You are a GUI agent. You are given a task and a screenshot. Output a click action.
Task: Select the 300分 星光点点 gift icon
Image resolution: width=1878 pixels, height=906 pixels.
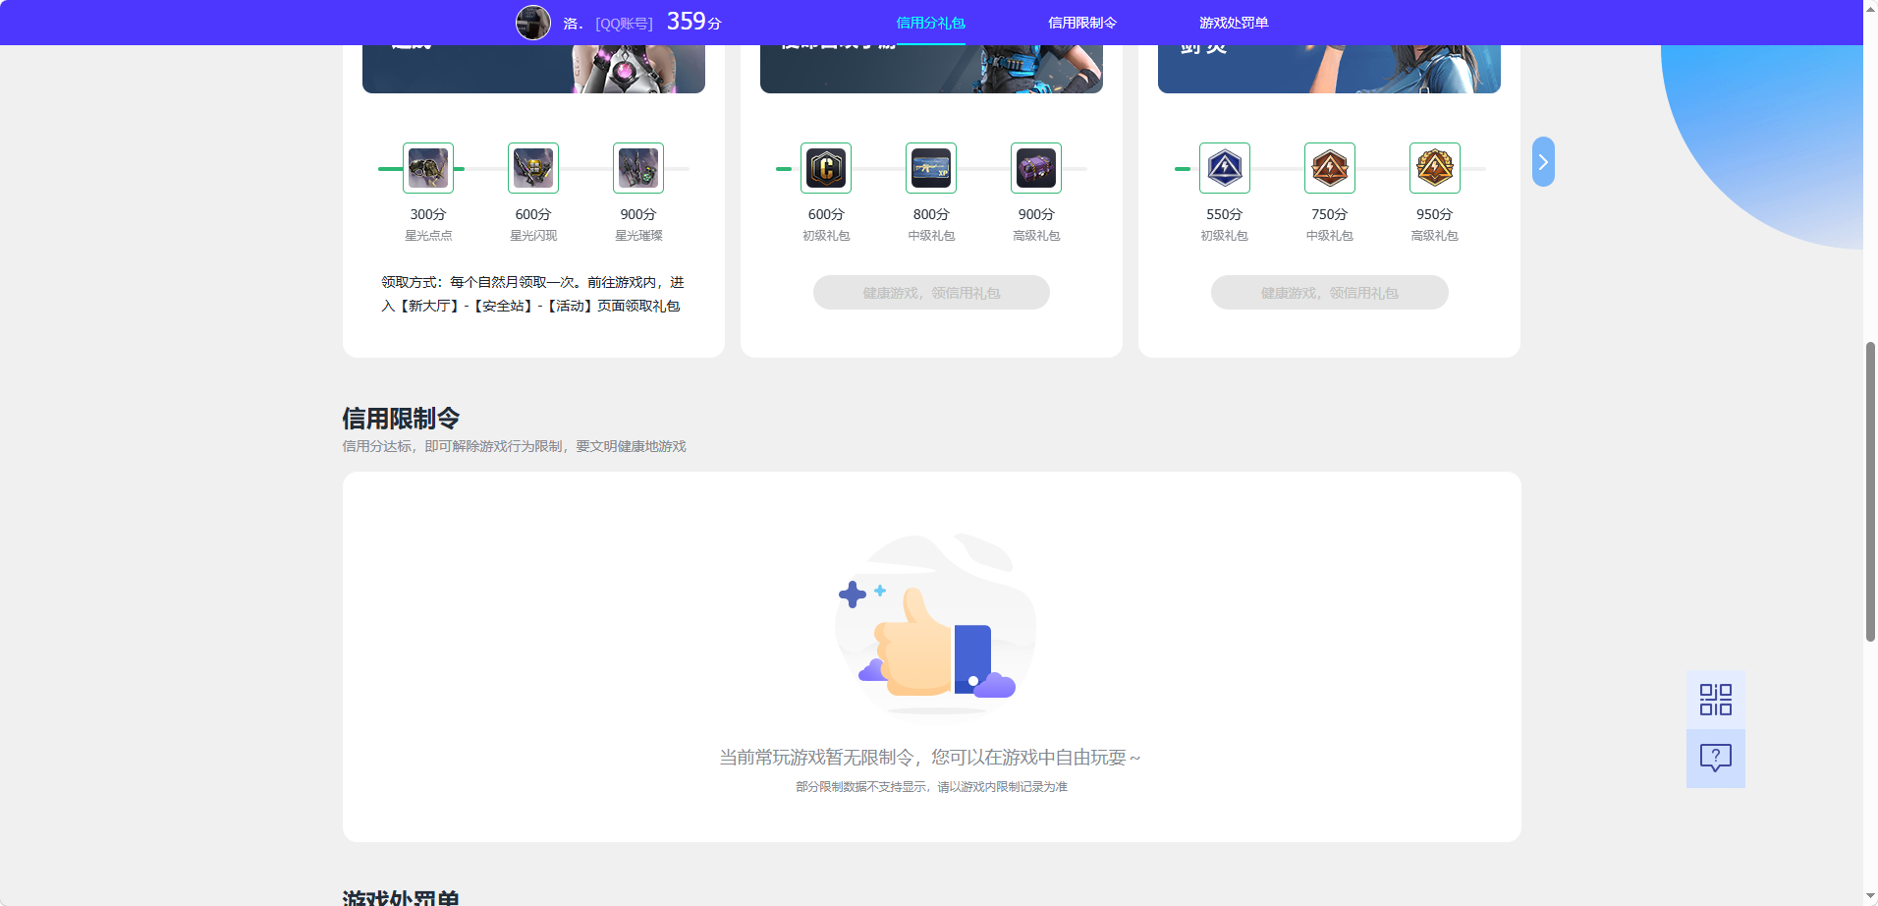click(428, 168)
